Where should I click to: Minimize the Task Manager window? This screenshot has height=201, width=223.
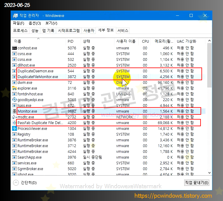pos(177,15)
